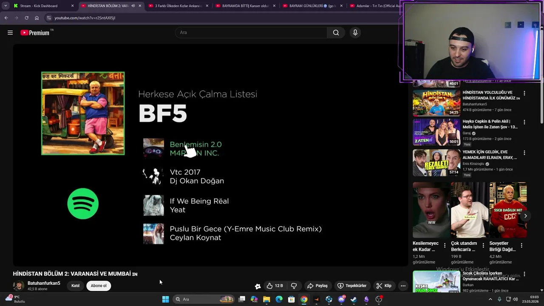Open options for HİNDİSTAN YOLCULUĞU video
544x306 pixels.
point(524,93)
